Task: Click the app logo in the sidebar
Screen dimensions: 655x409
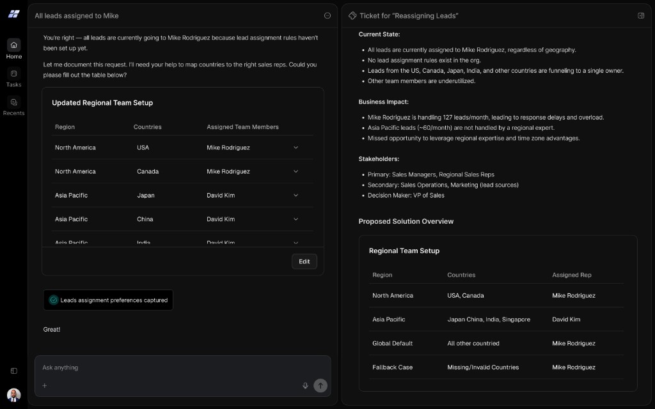Action: [x=14, y=14]
